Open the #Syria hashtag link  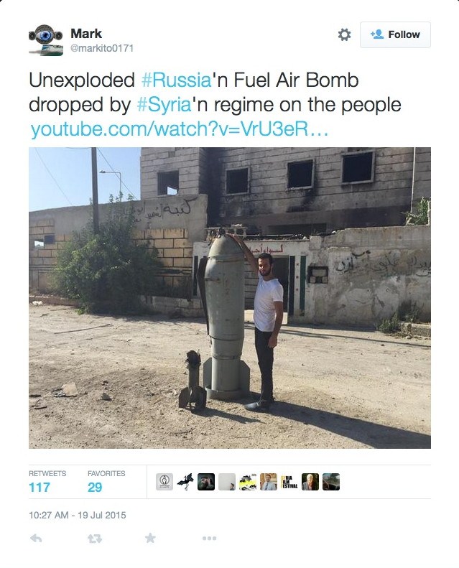click(x=164, y=105)
